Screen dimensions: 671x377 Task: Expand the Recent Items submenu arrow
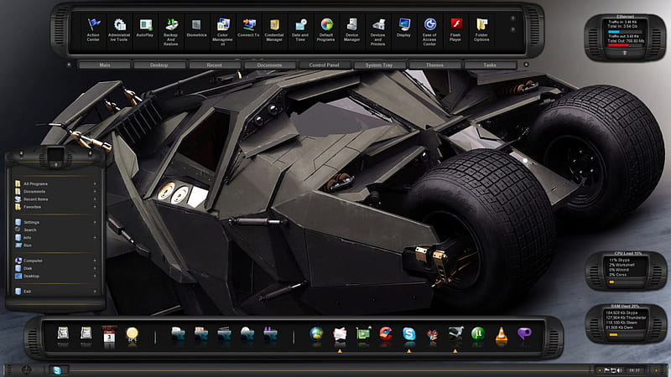pyautogui.click(x=95, y=199)
